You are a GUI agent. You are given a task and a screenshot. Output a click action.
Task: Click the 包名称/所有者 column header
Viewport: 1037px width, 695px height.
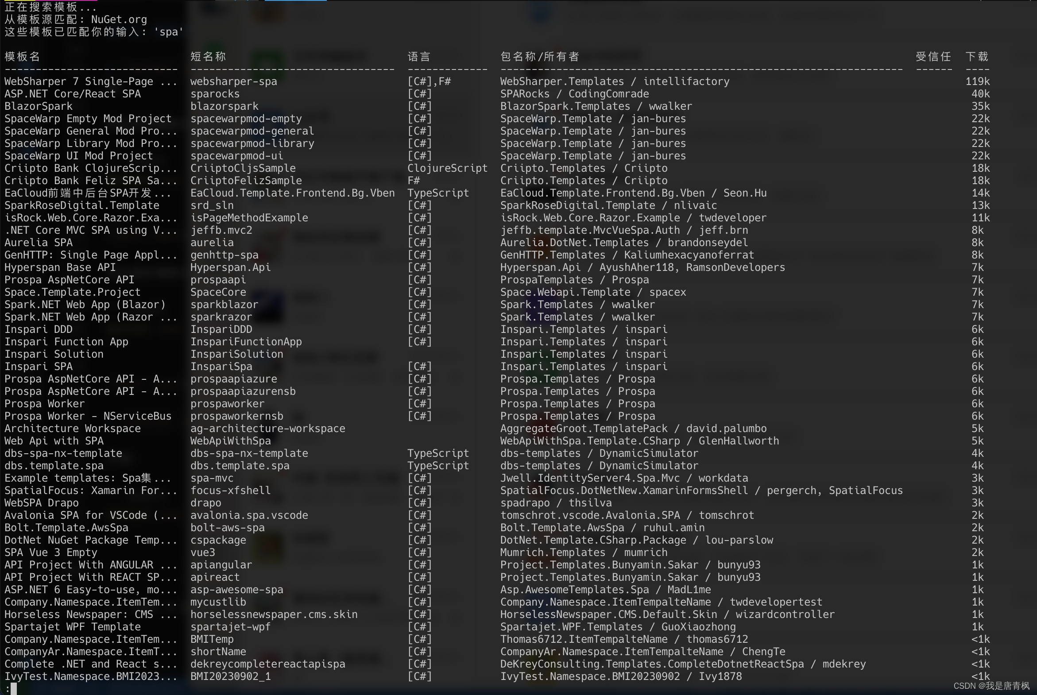[540, 56]
